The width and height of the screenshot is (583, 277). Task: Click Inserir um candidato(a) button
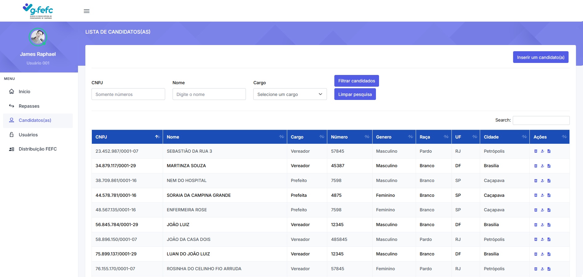(540, 57)
